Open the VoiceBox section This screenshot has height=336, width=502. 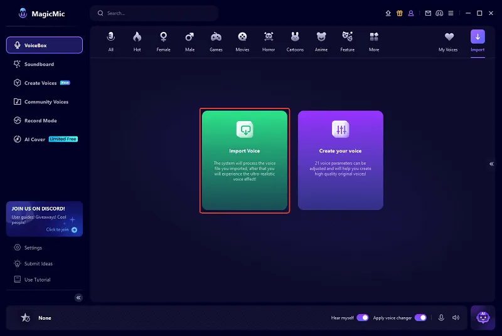point(44,45)
